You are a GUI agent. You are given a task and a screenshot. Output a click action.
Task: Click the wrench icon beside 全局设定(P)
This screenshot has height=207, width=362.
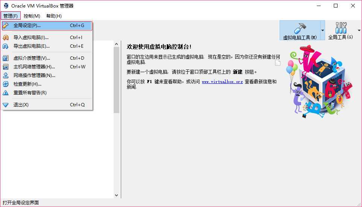point(6,25)
